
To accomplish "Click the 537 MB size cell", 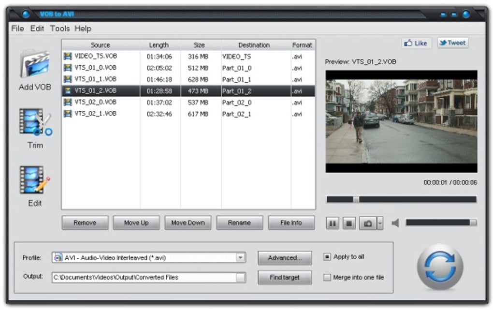I will pyautogui.click(x=198, y=103).
